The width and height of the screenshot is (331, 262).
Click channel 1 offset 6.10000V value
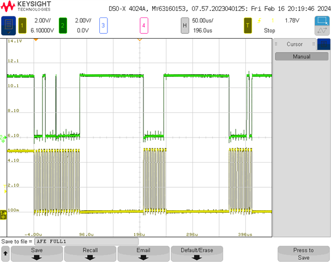[x=42, y=31]
